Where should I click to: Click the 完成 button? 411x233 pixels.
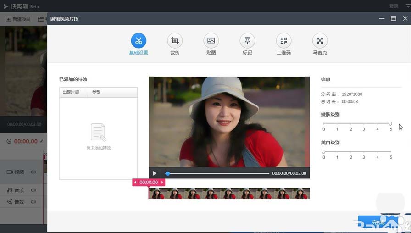click(x=378, y=223)
